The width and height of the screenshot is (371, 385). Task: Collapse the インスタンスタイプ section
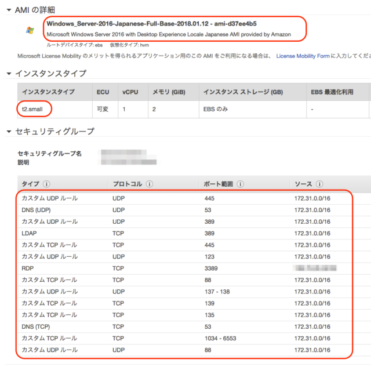9,74
